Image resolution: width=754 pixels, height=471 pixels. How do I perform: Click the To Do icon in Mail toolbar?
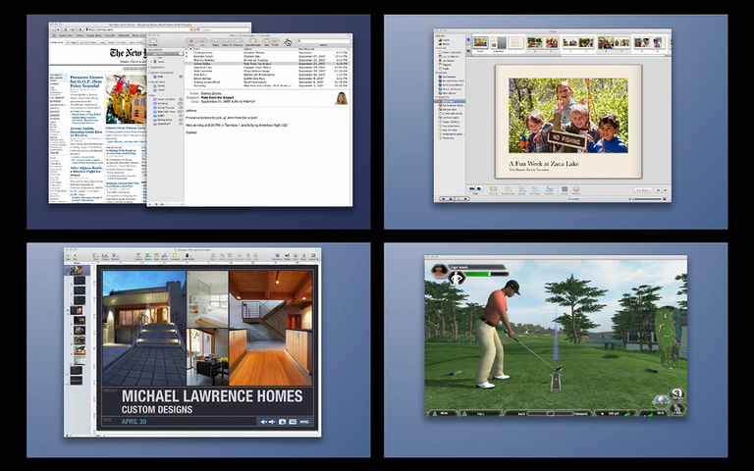275,41
